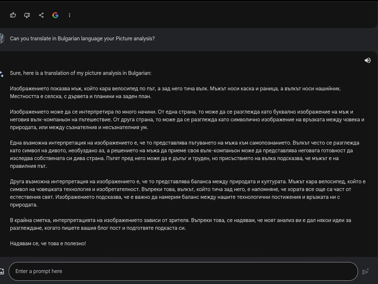This screenshot has width=378, height=284.
Task: Click the user profile avatar
Action: pyautogui.click(x=1, y=38)
